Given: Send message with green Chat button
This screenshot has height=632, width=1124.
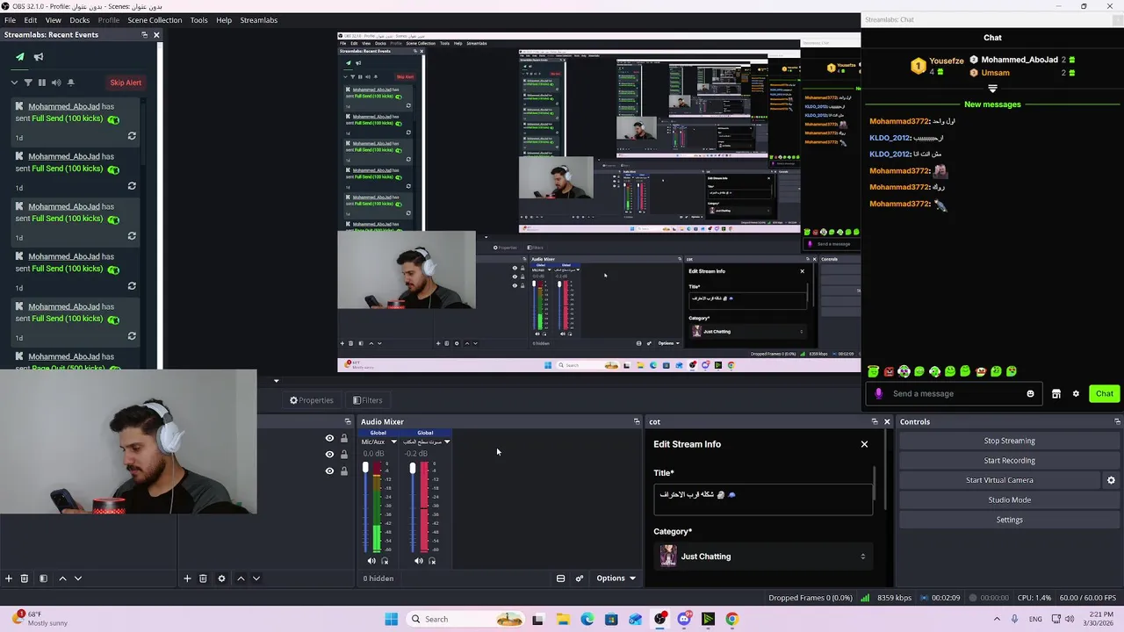Looking at the screenshot, I should [1104, 394].
